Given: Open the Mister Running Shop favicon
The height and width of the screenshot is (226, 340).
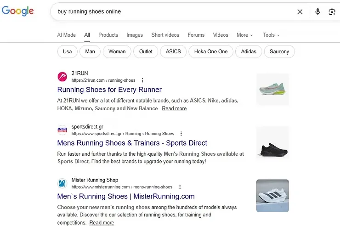Looking at the screenshot, I should pyautogui.click(x=62, y=183).
